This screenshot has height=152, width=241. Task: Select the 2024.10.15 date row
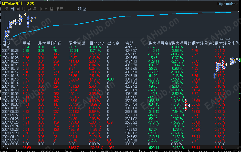click(11, 79)
